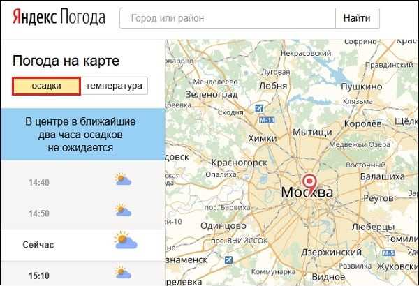Viewport: 419px width, 286px height.
Task: Click Дзержинский on the map
Action: click(x=331, y=253)
